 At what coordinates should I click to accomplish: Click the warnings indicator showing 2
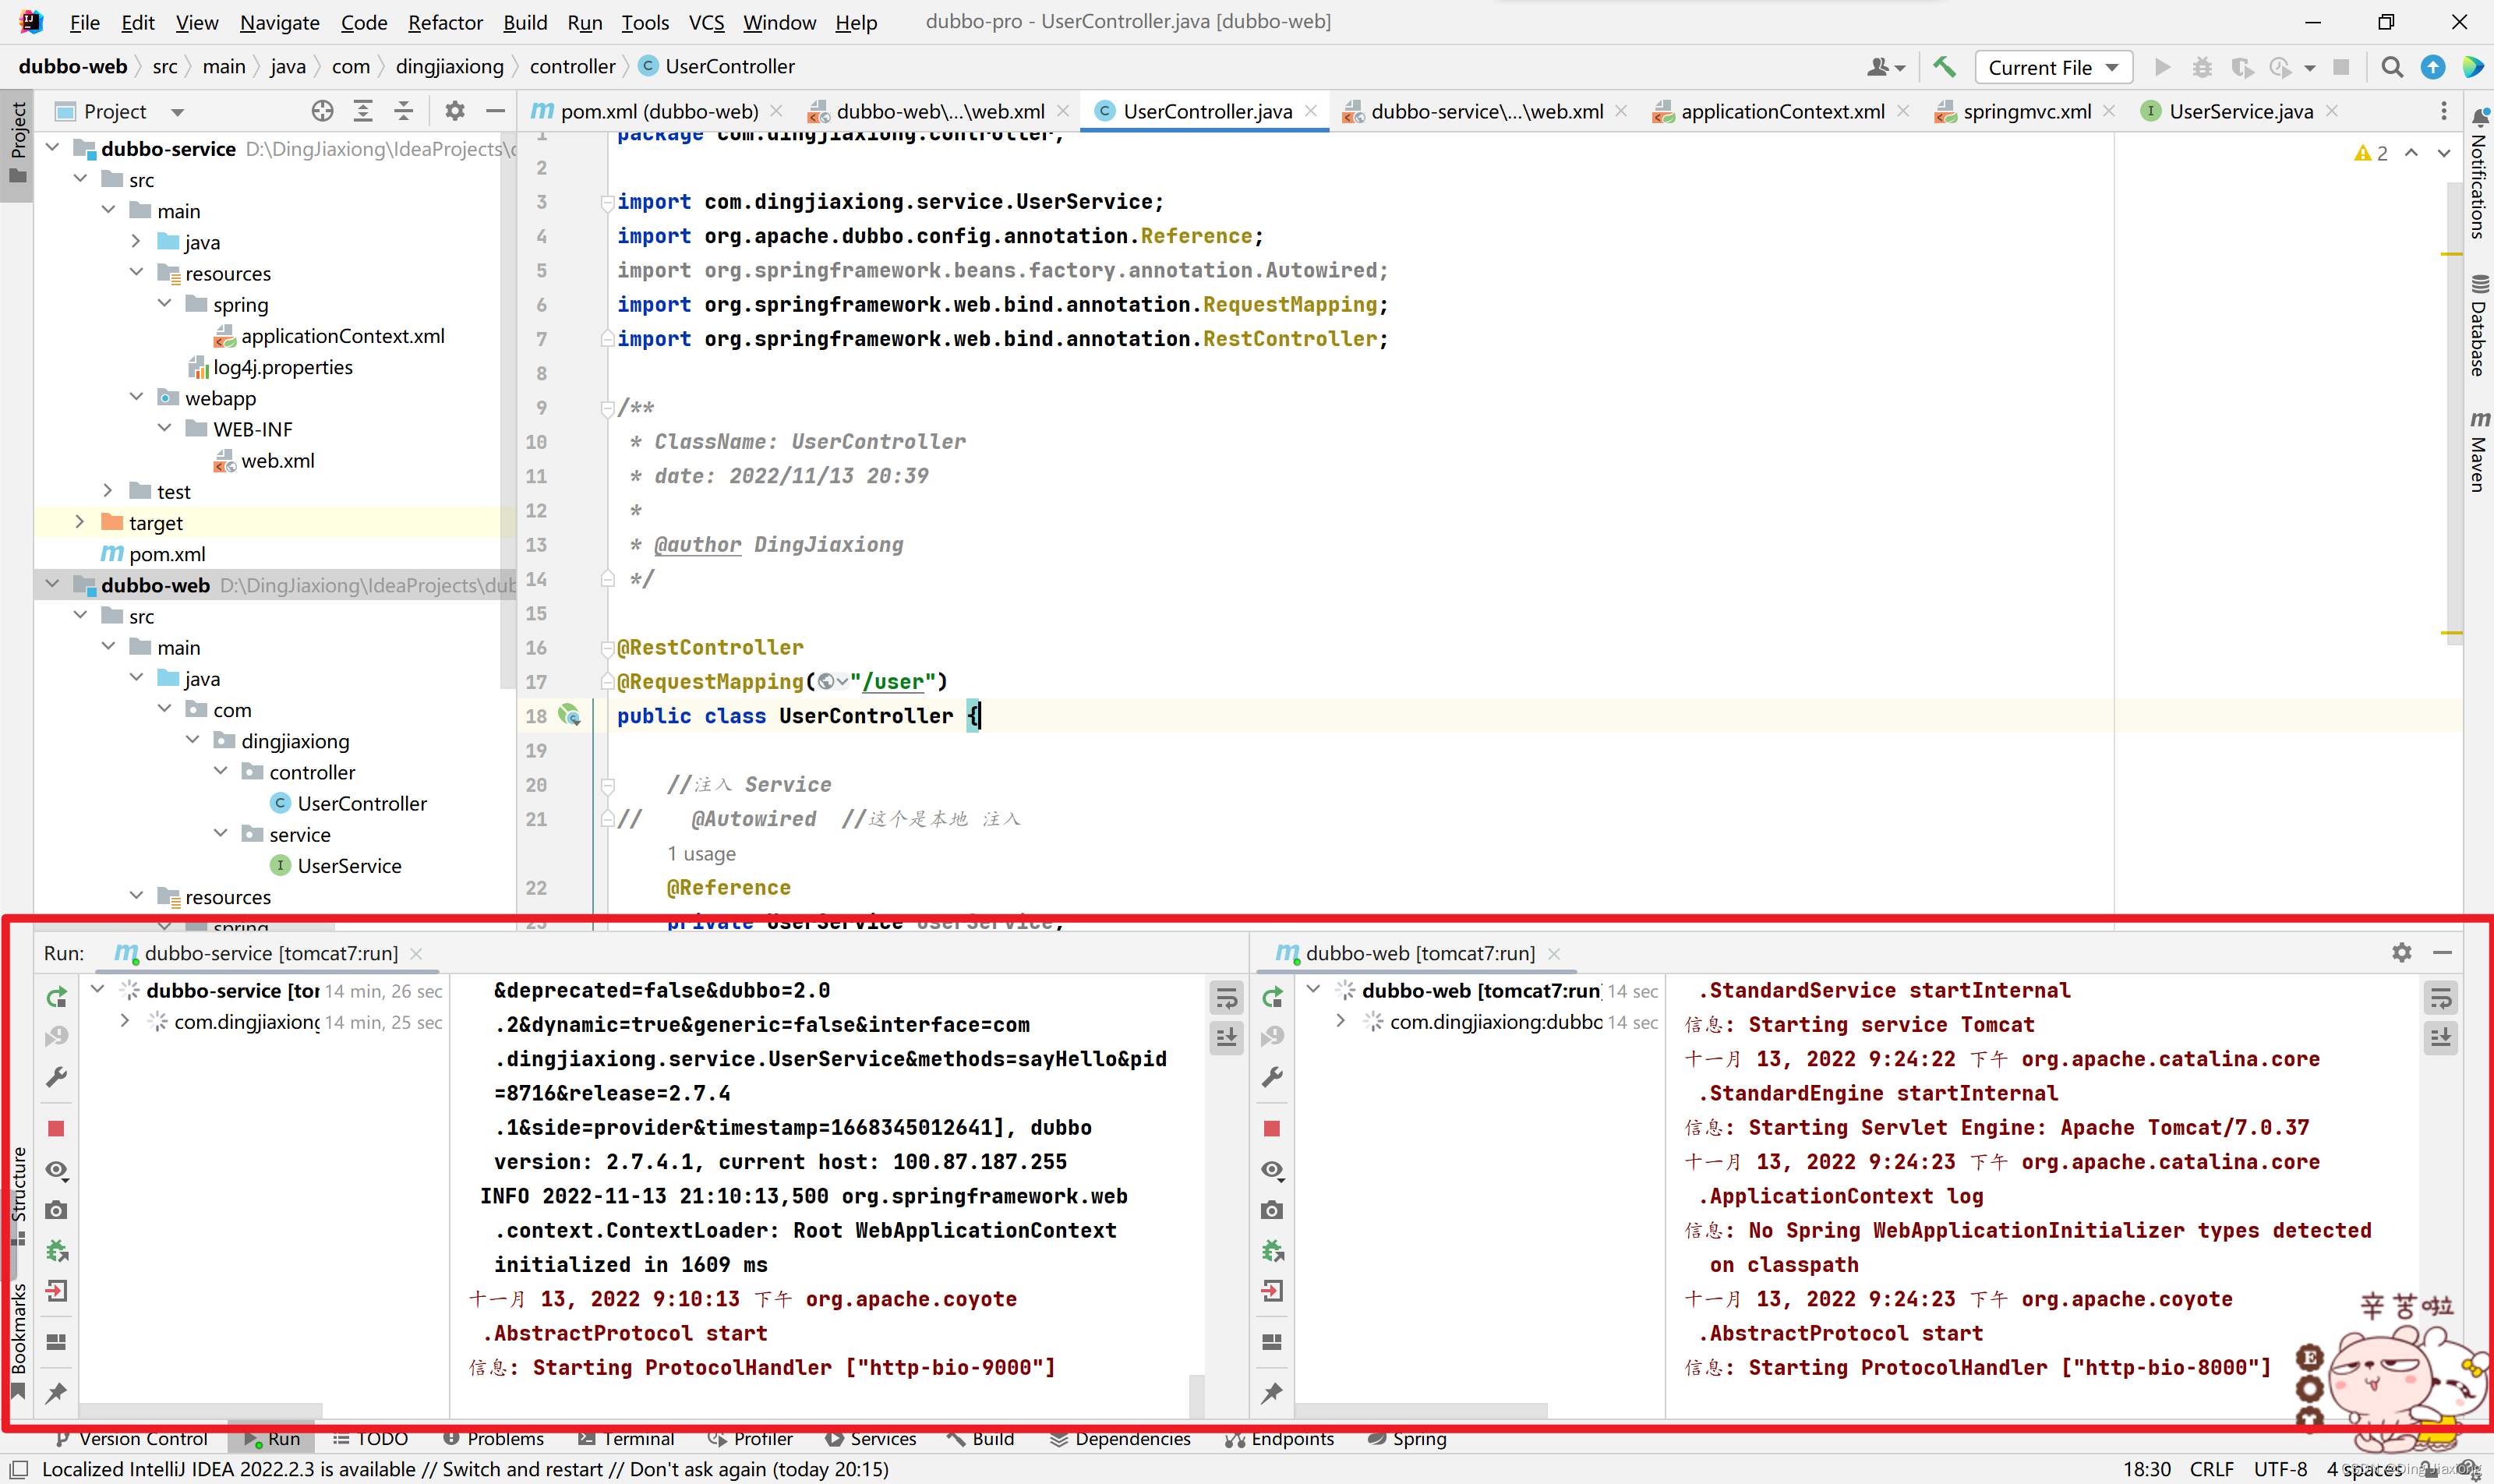tap(2371, 153)
